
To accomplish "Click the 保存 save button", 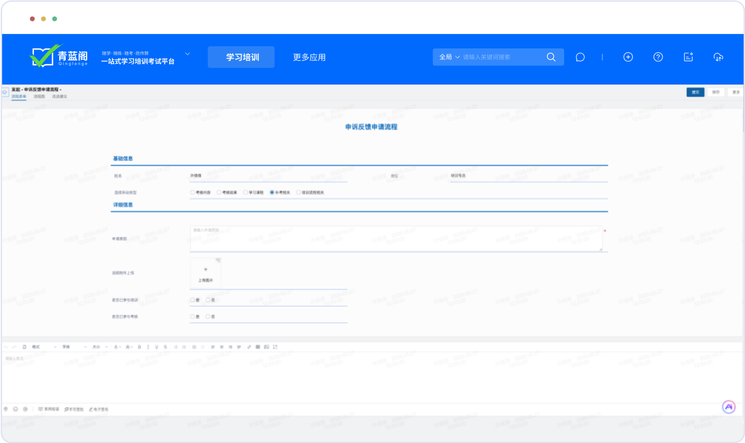I will (x=715, y=92).
